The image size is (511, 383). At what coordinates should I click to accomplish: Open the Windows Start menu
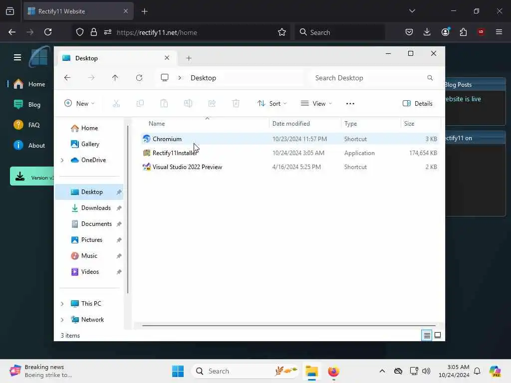tap(178, 371)
